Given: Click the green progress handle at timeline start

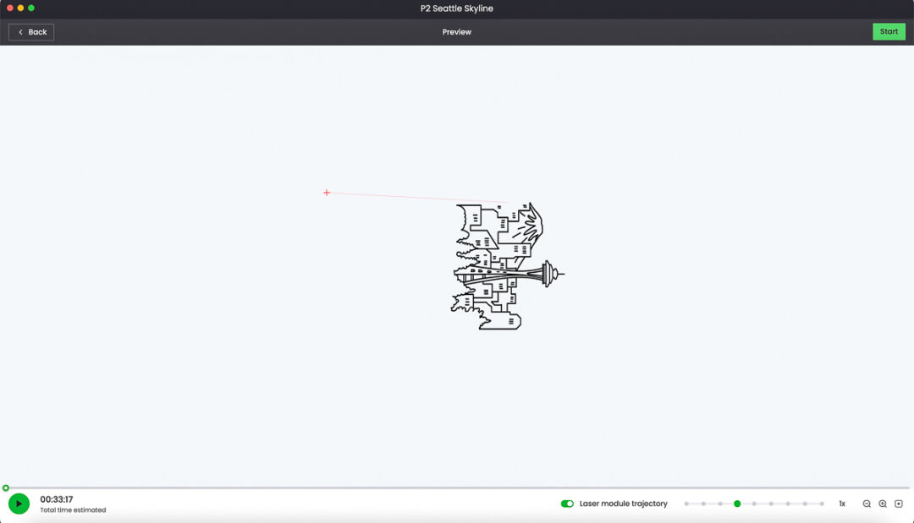Looking at the screenshot, I should (6, 488).
